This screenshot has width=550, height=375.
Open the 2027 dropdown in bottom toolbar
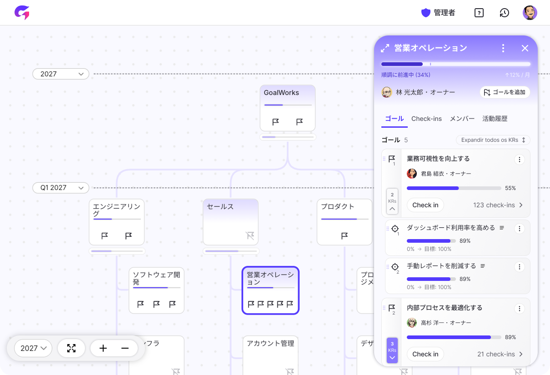tap(33, 348)
